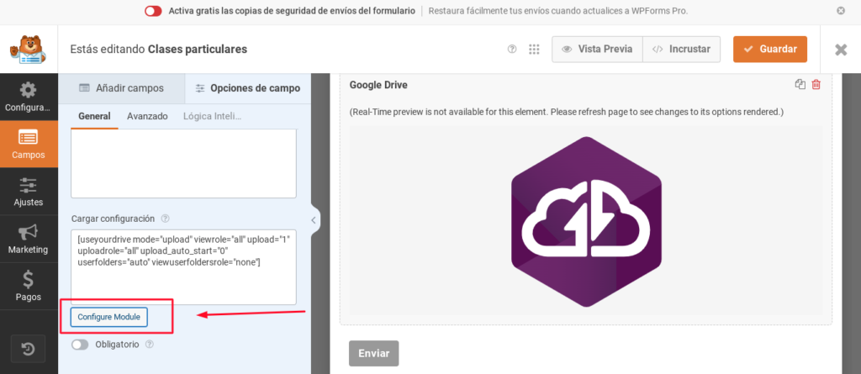Viewport: 861px width, 374px height.
Task: Click the empty description text area
Action: (x=184, y=164)
